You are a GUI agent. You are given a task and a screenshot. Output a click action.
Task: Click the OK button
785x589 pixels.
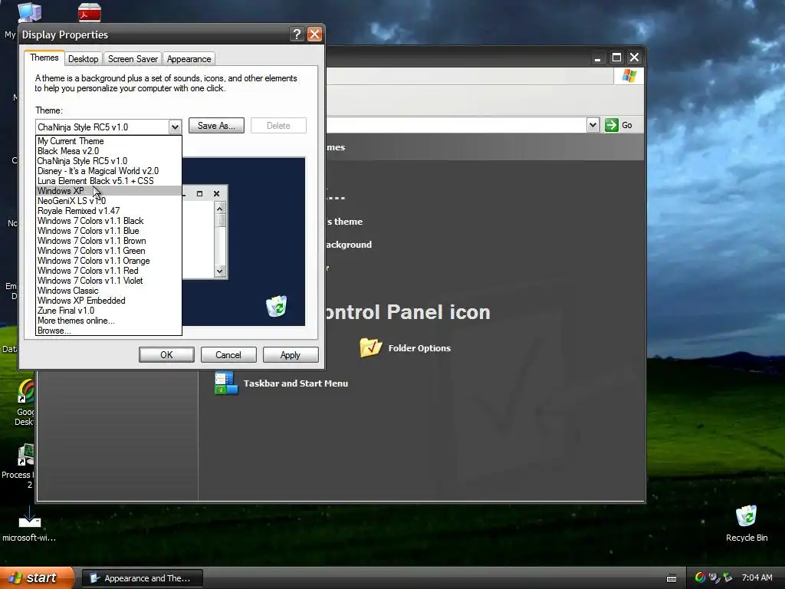[166, 354]
